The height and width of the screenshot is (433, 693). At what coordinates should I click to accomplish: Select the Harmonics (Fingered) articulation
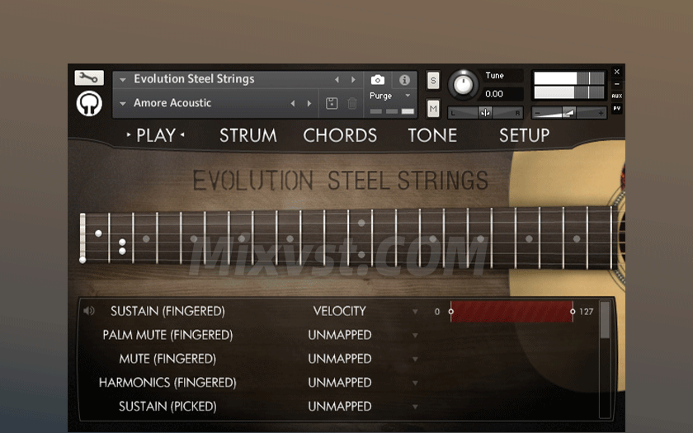(x=167, y=383)
